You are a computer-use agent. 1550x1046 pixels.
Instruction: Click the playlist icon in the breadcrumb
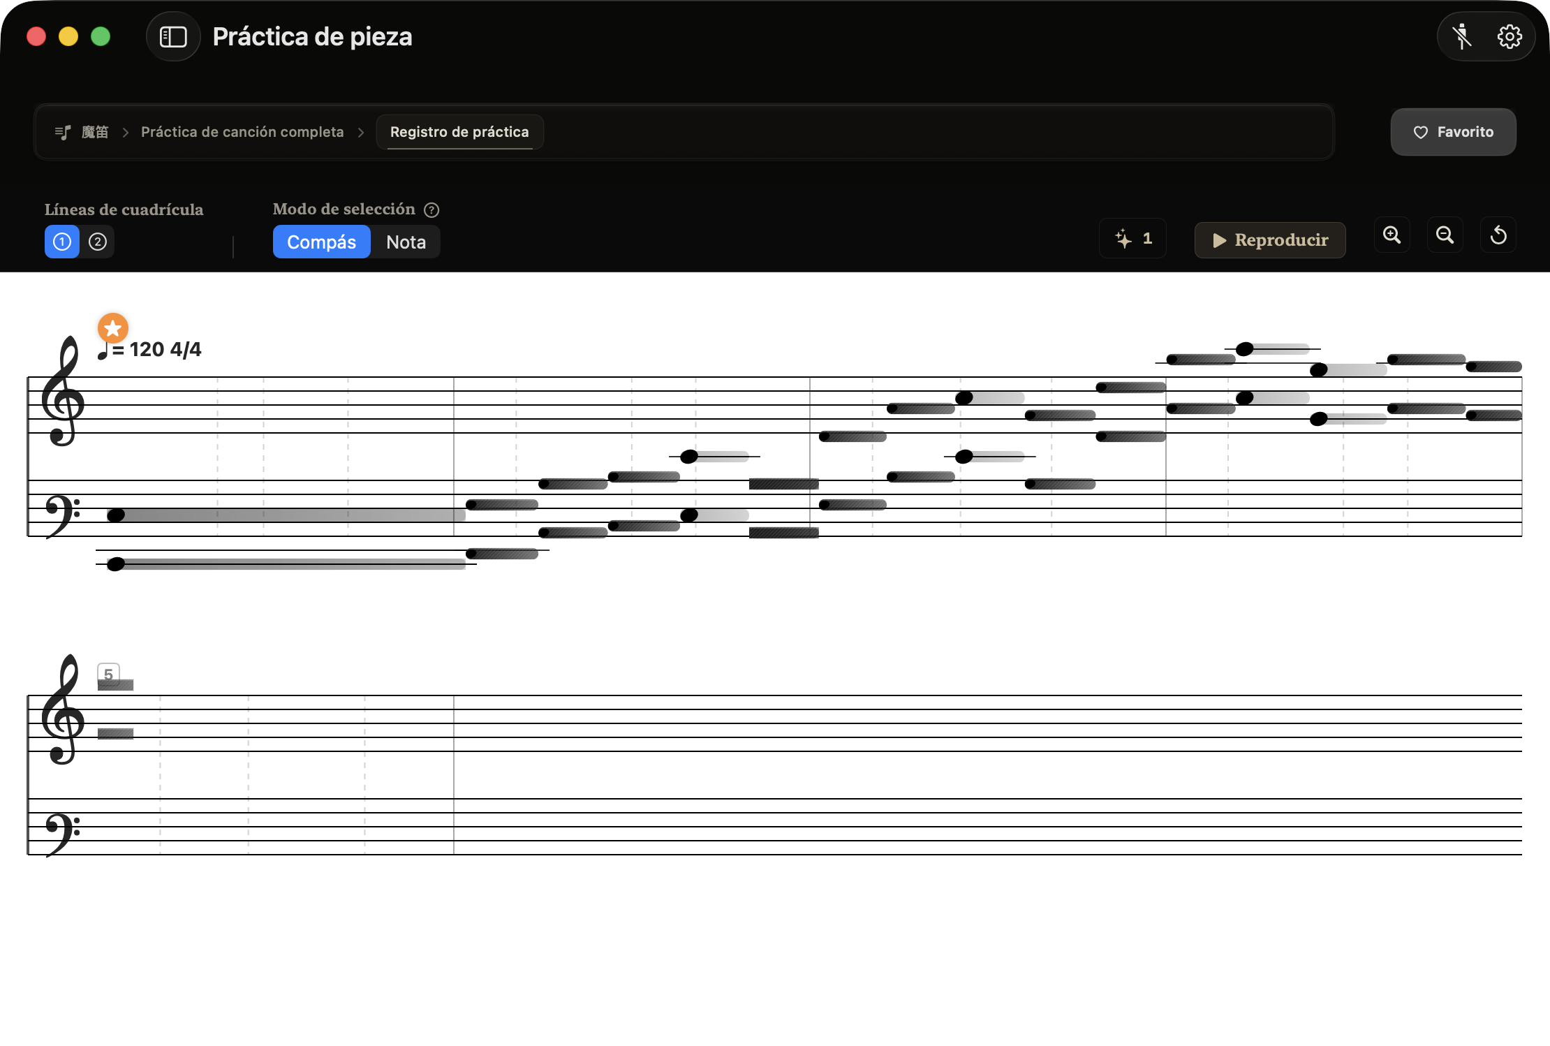(63, 132)
